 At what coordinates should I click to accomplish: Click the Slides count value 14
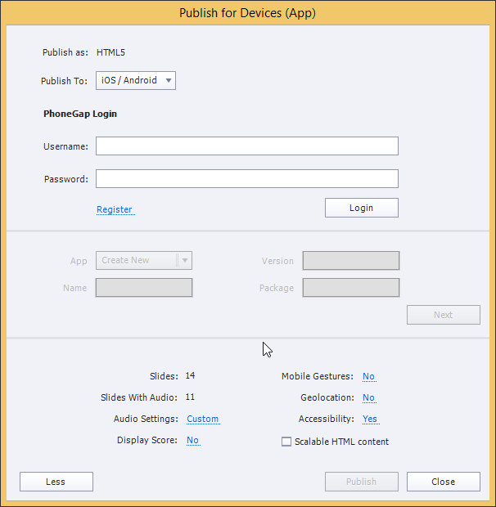[x=190, y=375]
